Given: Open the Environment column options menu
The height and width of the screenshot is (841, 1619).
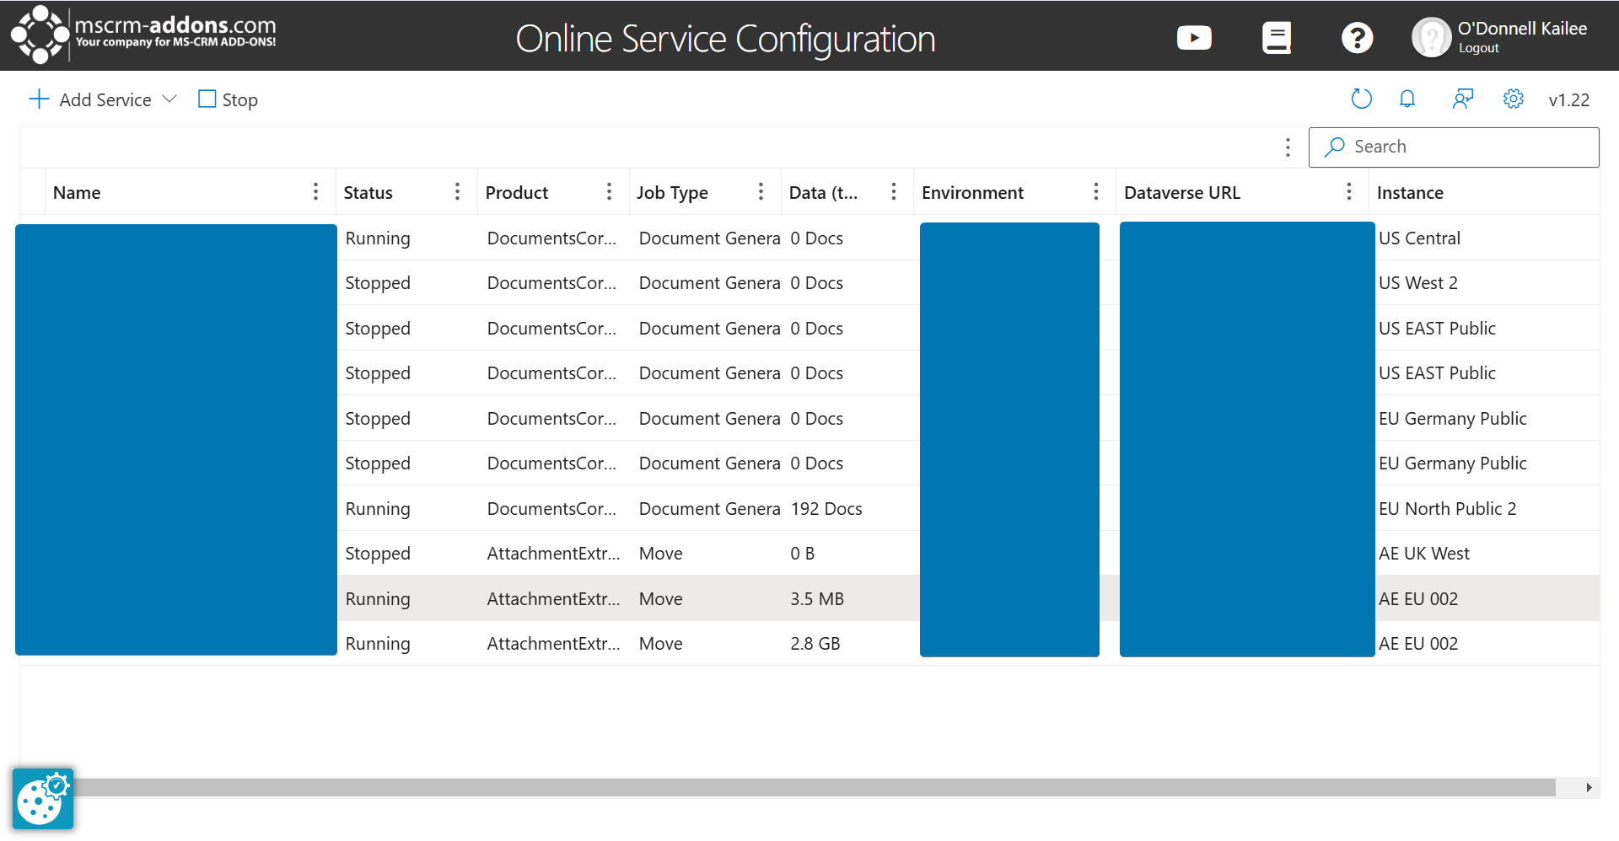Looking at the screenshot, I should (x=1096, y=192).
